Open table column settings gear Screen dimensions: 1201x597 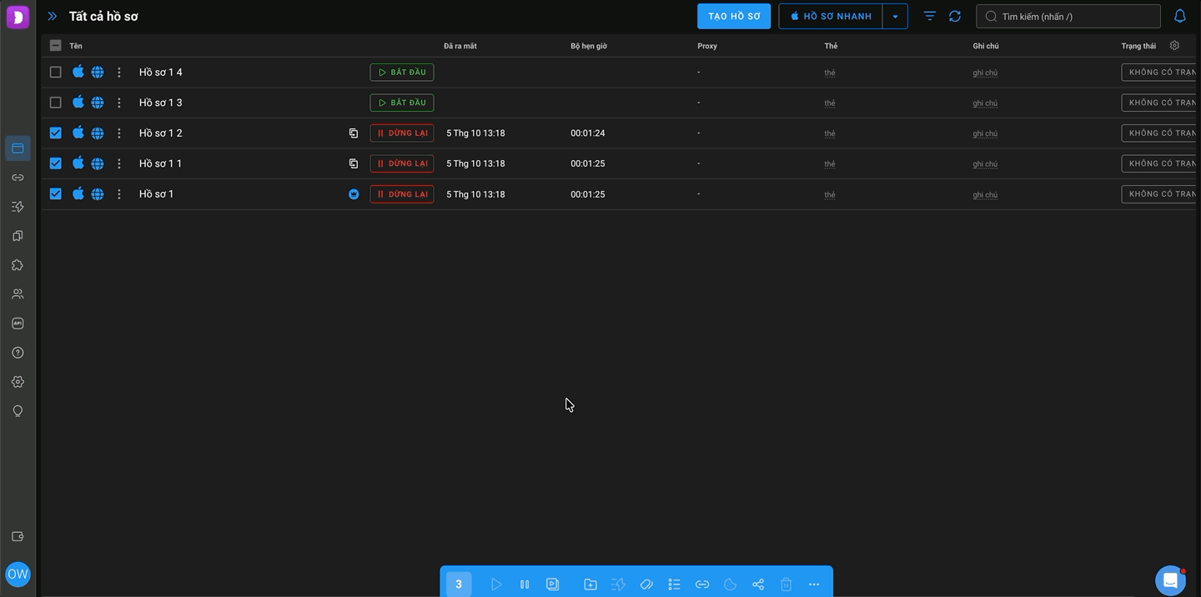coord(1174,46)
